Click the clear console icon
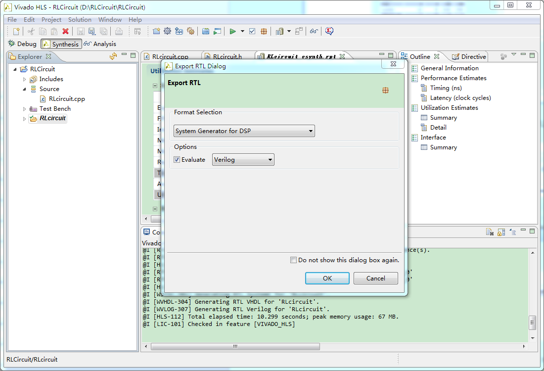The height and width of the screenshot is (371, 544). pyautogui.click(x=489, y=232)
